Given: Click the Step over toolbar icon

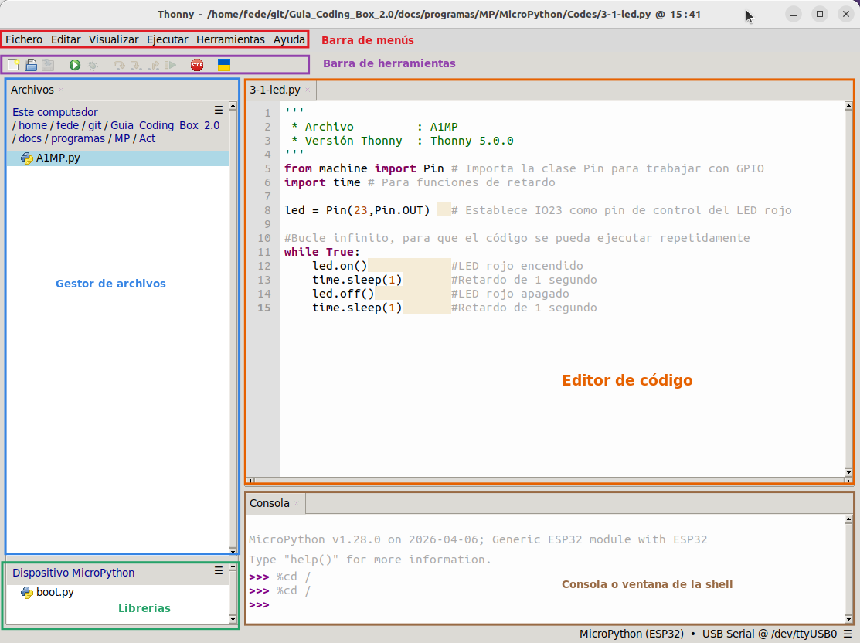Looking at the screenshot, I should click(x=118, y=65).
